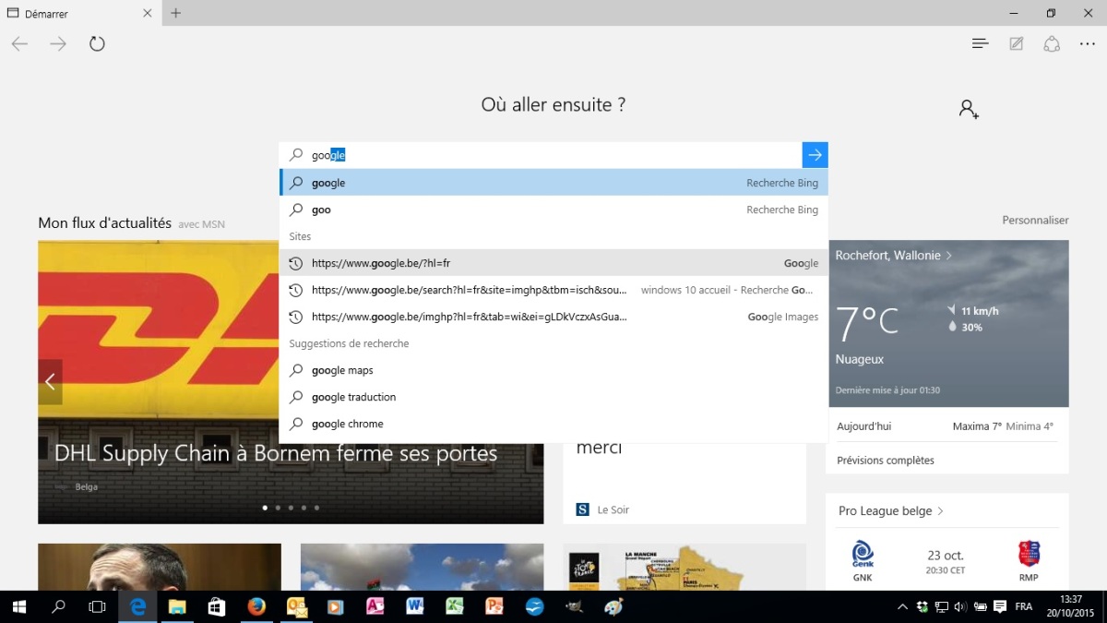Choose the 'goo' Recherche Bing suggestion
The width and height of the screenshot is (1107, 623).
coord(553,210)
